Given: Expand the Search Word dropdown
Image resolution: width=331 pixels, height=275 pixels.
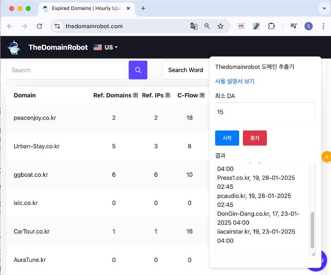Looking at the screenshot, I should point(186,70).
